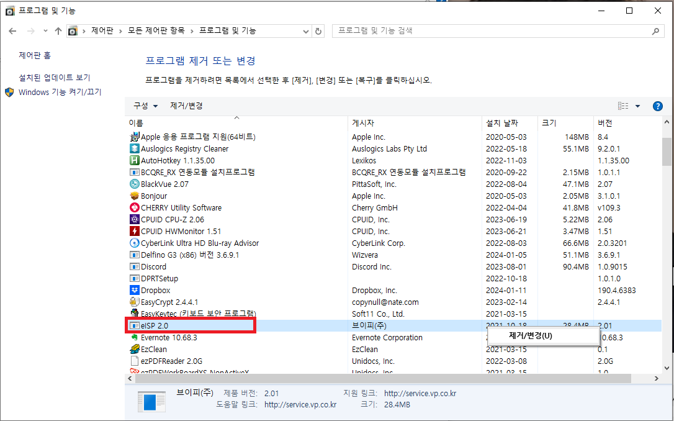
Task: Open Windows 기능 켜기/끄기 link
Action: pyautogui.click(x=60, y=92)
